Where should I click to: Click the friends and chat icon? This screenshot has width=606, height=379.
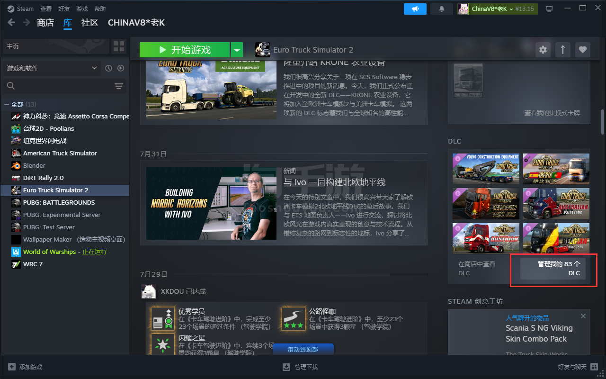(594, 367)
